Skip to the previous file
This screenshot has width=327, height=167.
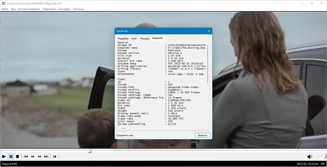26,156
